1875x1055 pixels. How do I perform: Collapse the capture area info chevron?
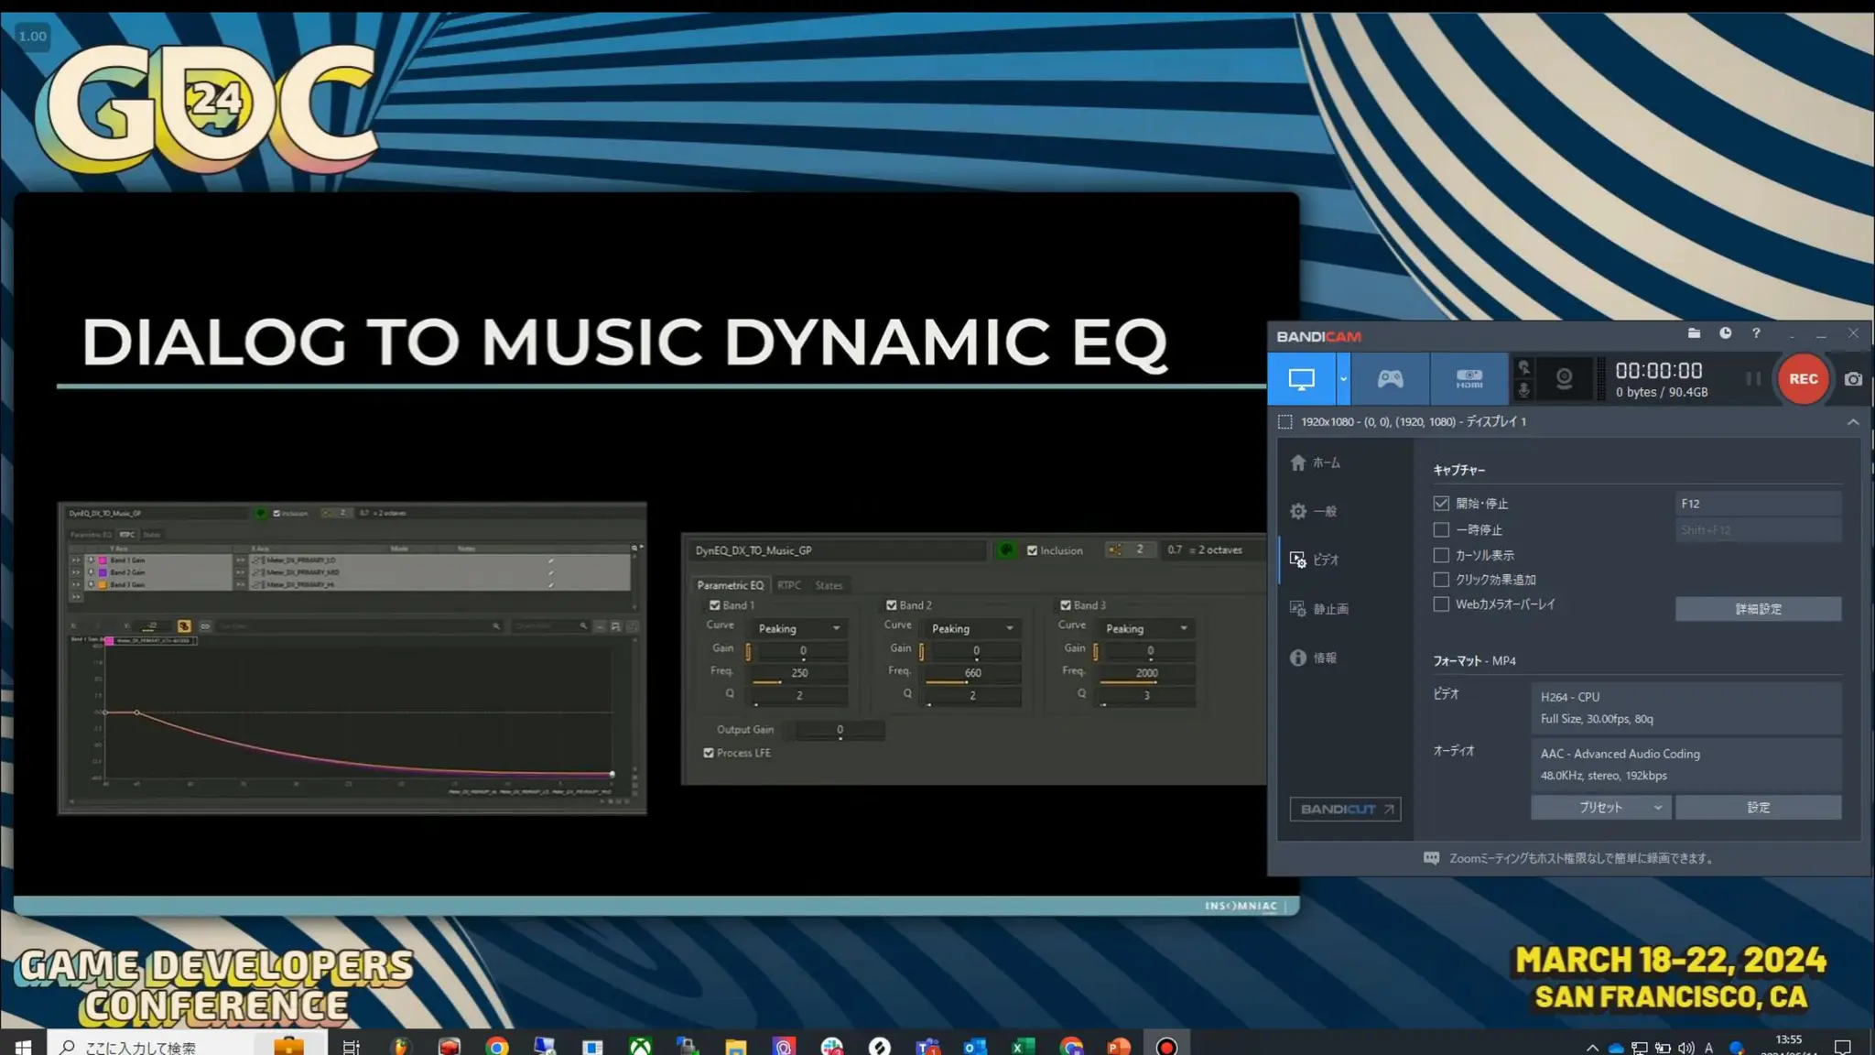coord(1852,422)
